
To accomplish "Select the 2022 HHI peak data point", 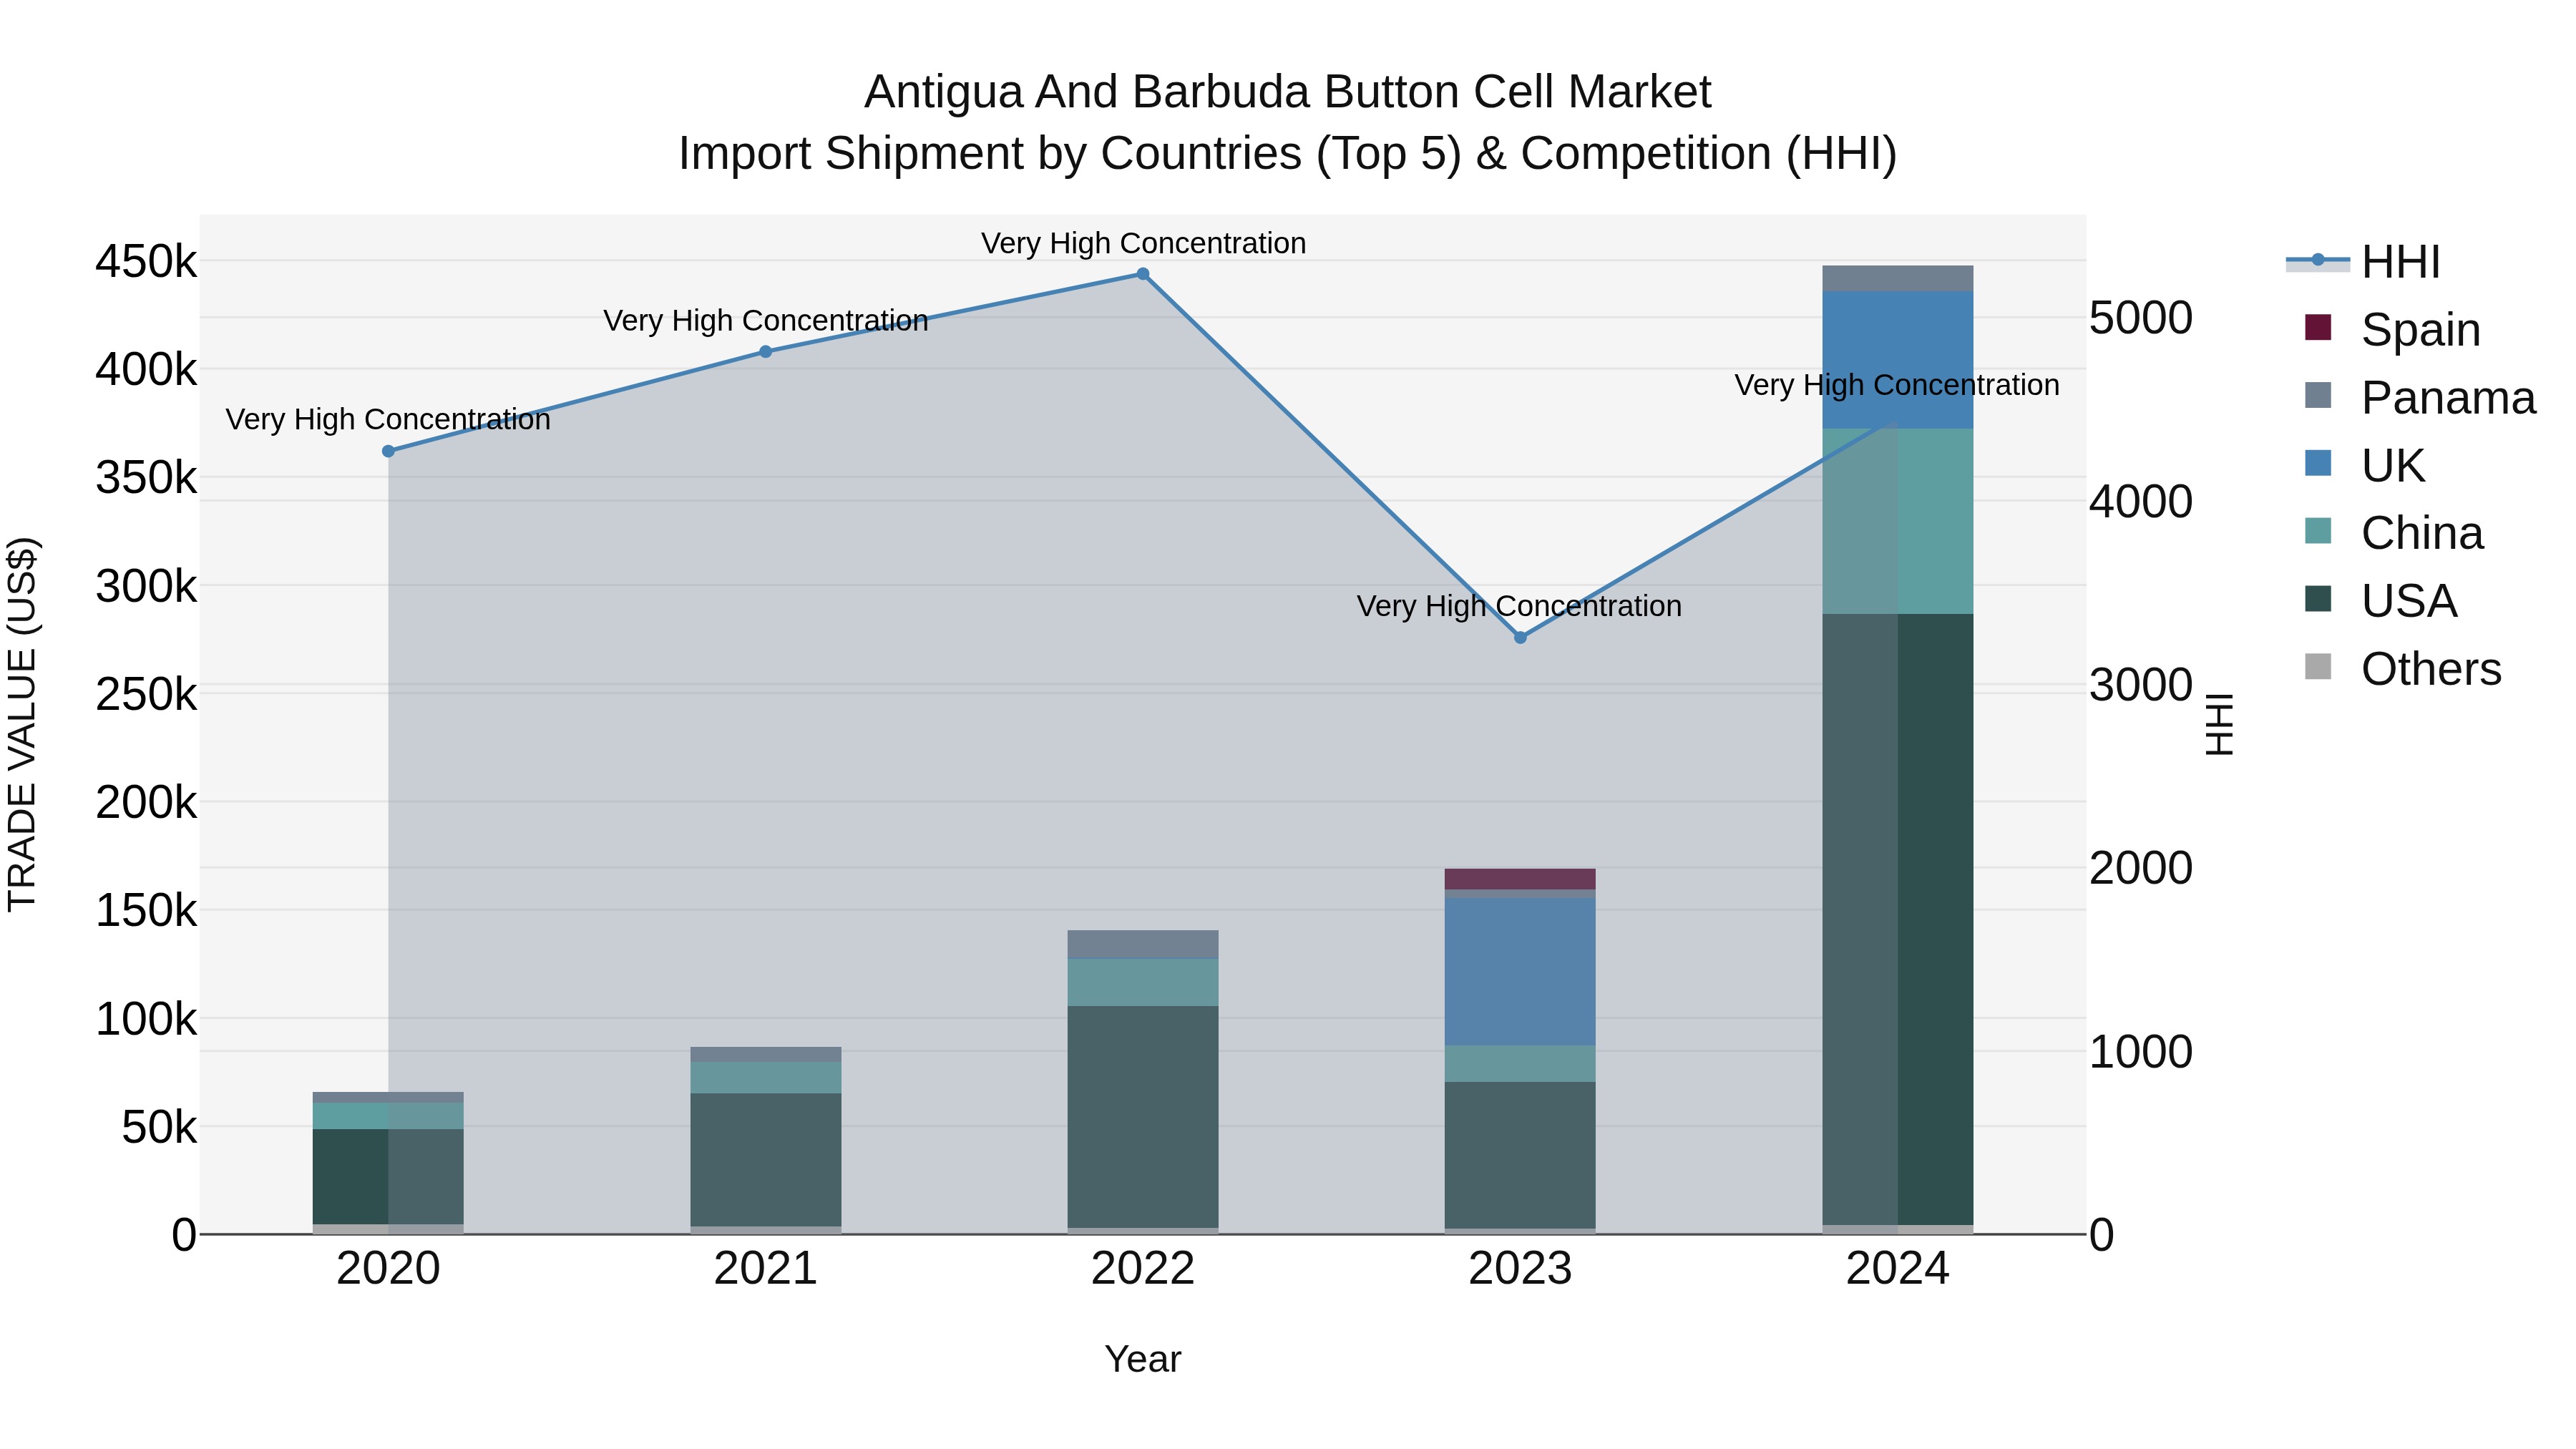I will 1143,273.
